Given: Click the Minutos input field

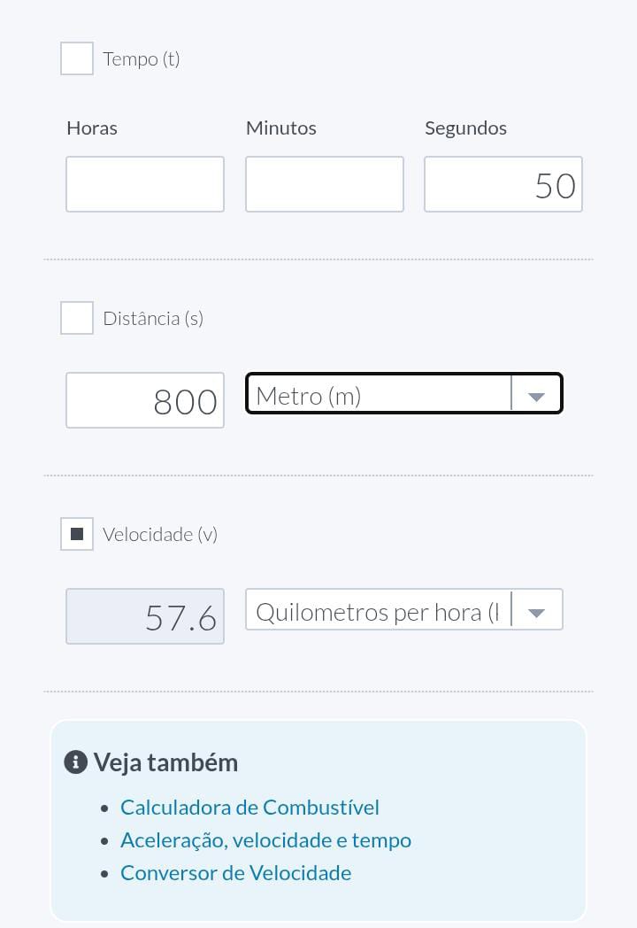Looking at the screenshot, I should (325, 184).
